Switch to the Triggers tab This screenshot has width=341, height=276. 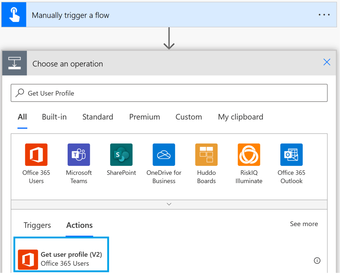pyautogui.click(x=37, y=225)
